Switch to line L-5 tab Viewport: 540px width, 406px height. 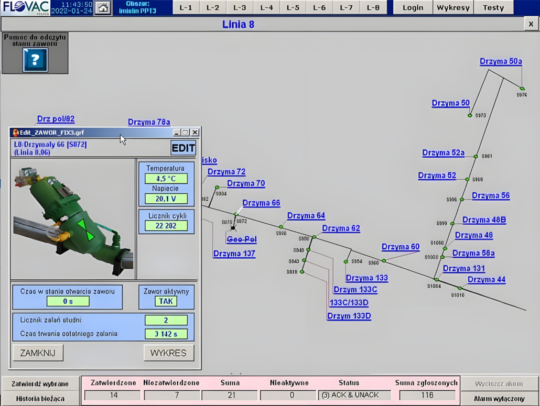(x=293, y=7)
